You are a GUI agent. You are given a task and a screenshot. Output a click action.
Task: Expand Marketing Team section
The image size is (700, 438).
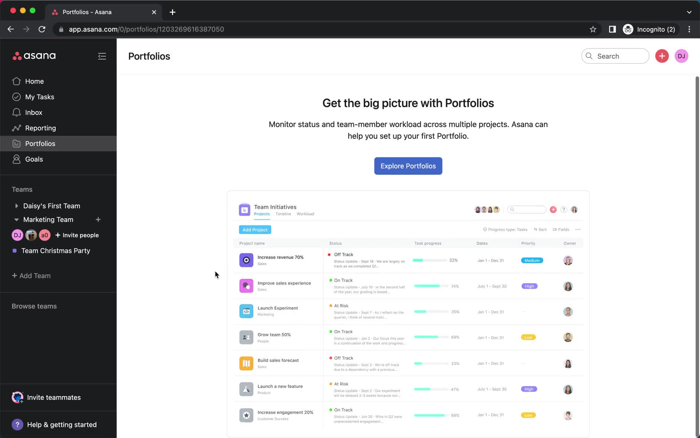click(x=16, y=219)
